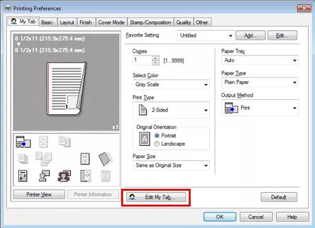
Task: Switch to the Other tab
Action: pyautogui.click(x=202, y=22)
